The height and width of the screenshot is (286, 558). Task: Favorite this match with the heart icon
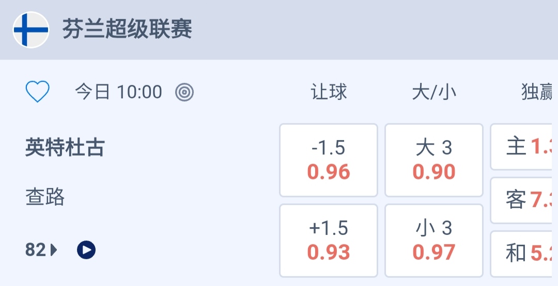click(38, 92)
